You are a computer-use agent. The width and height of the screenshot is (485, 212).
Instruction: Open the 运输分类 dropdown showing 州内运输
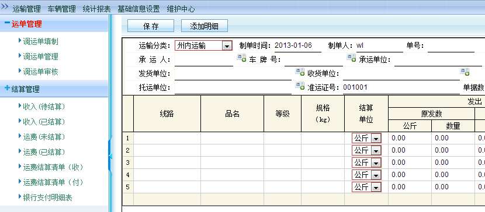pyautogui.click(x=203, y=46)
